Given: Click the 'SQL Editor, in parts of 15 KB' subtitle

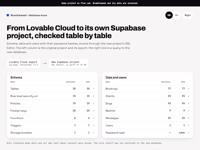Looking at the screenshot, I should pos(69,65).
